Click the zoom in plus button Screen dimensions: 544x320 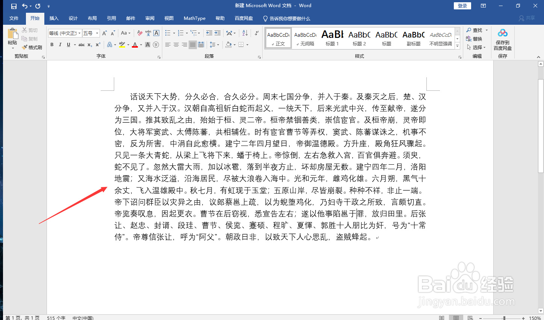523,318
